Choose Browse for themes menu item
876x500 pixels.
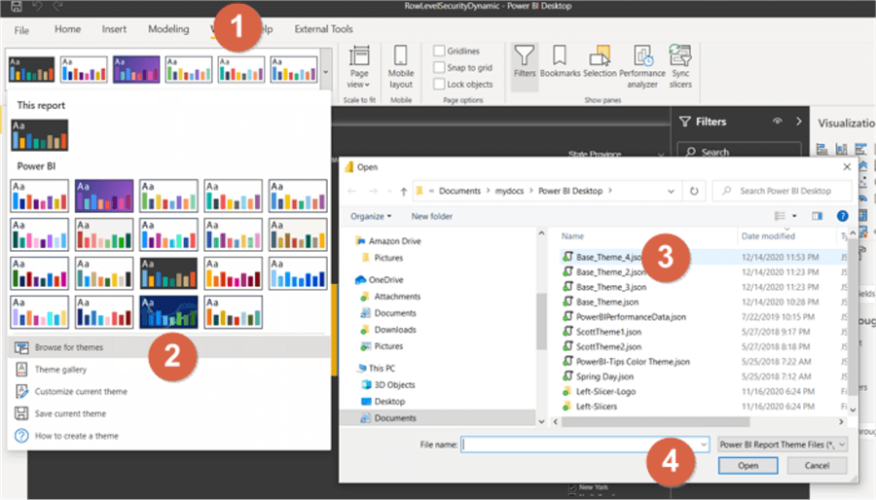168,347
